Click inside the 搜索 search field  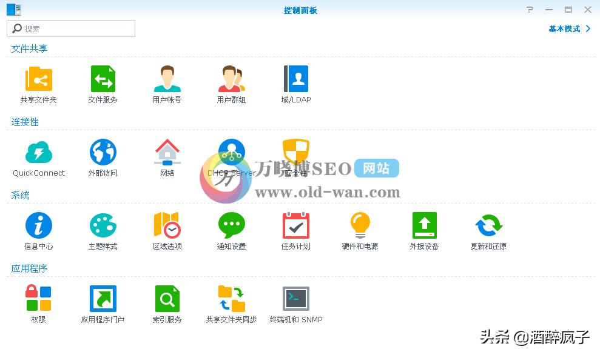point(70,28)
